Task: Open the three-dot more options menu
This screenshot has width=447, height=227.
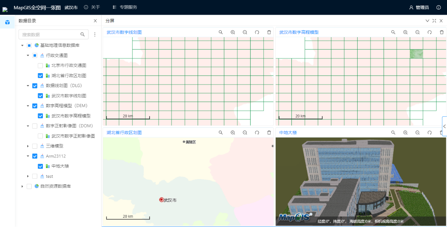Action: click(x=95, y=34)
